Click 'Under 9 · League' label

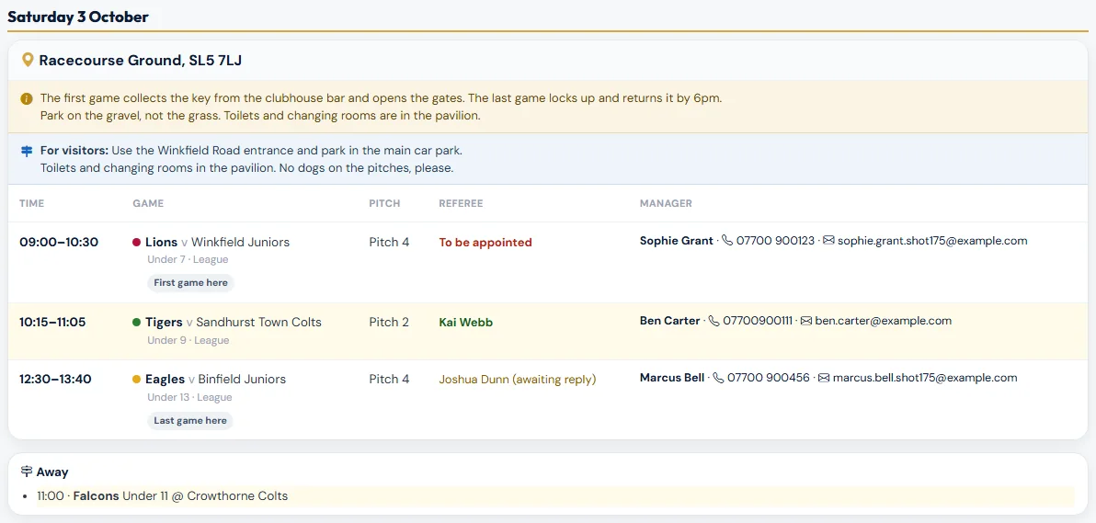188,340
